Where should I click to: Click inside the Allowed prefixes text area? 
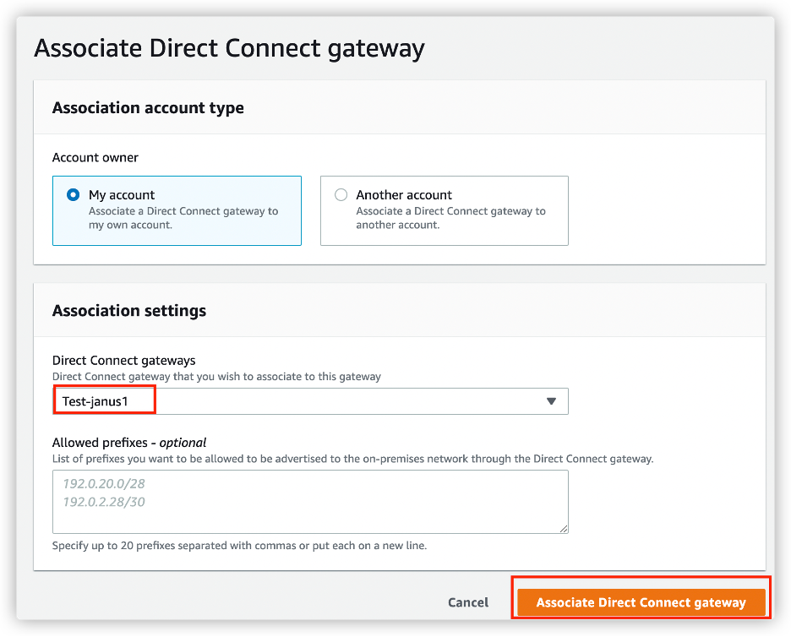(310, 502)
